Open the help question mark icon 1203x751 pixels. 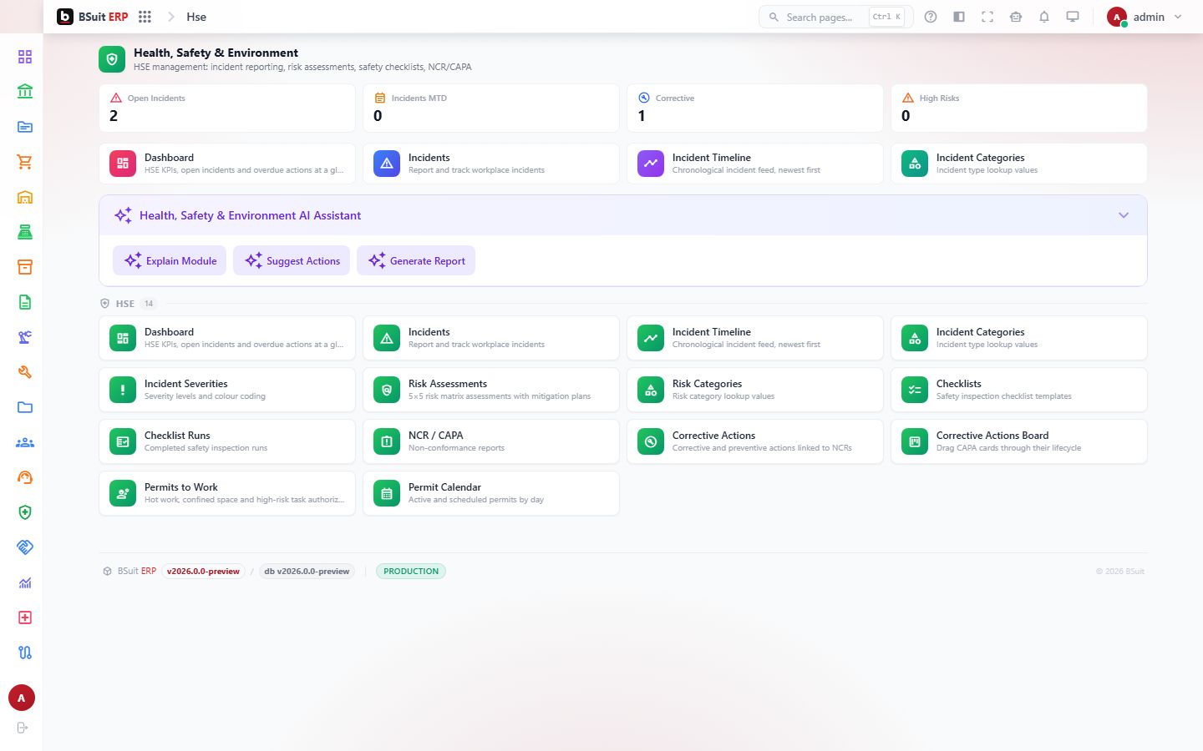point(931,17)
